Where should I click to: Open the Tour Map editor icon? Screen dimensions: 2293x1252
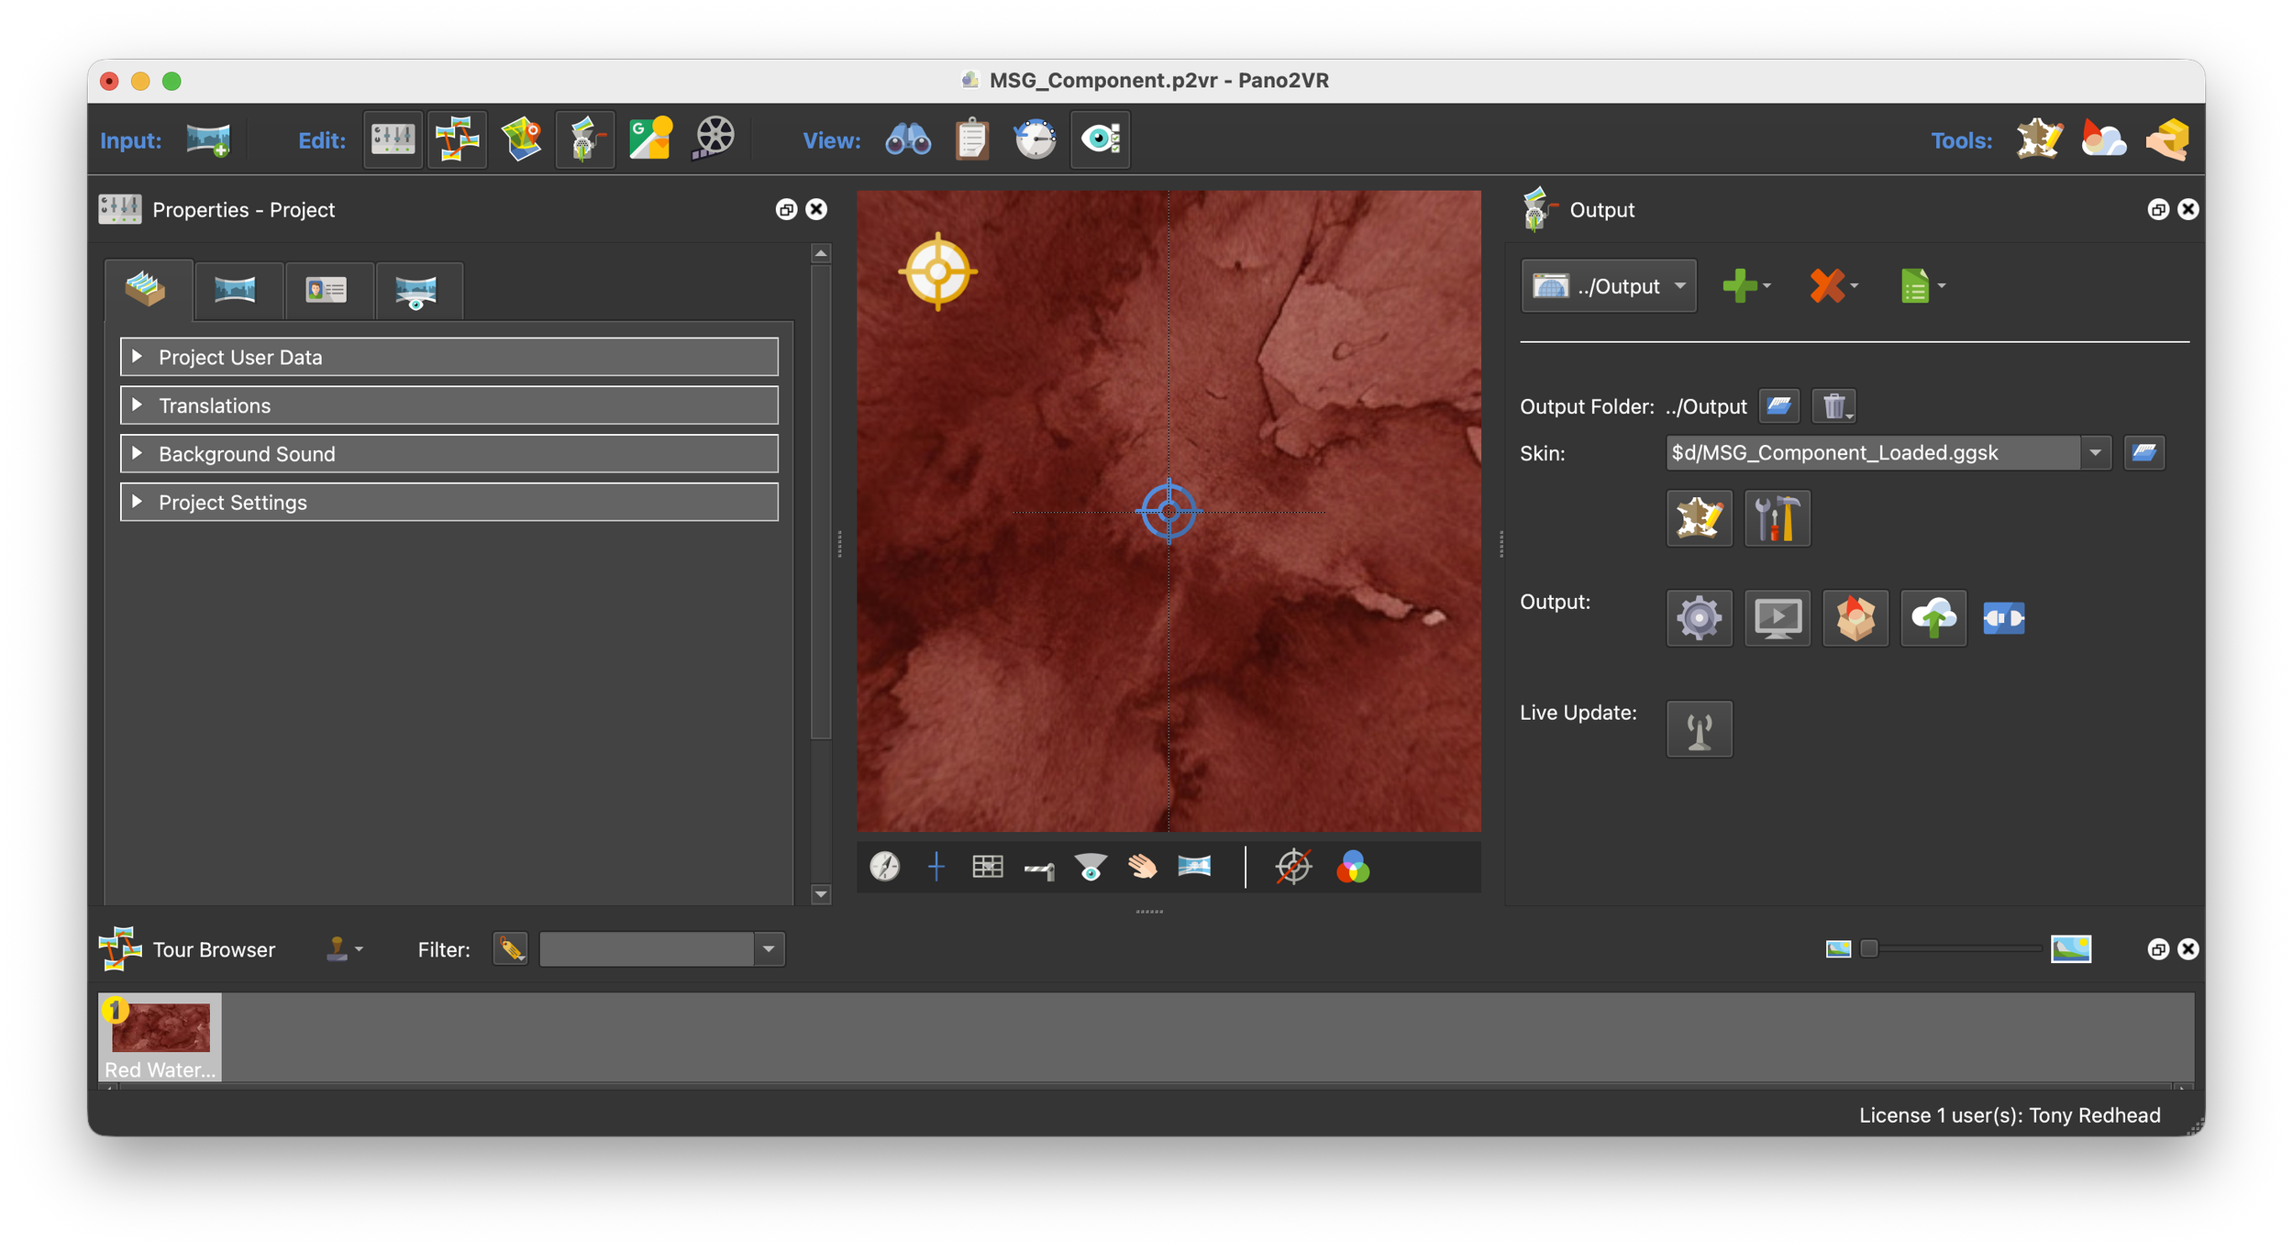pyautogui.click(x=521, y=139)
